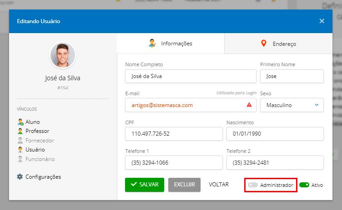Image resolution: width=342 pixels, height=210 pixels.
Task: Select the Funcionário link label
Action: pyautogui.click(x=40, y=159)
